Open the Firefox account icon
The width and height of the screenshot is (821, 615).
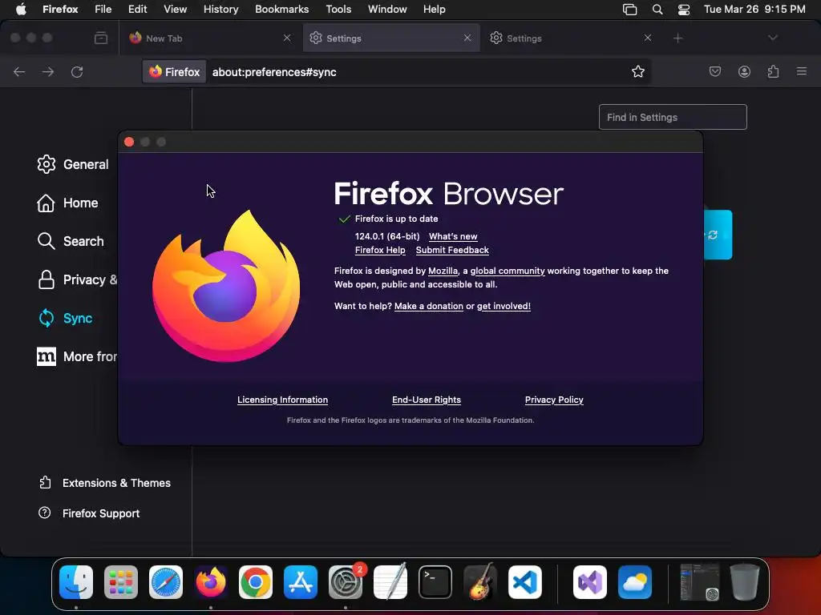[x=744, y=71]
